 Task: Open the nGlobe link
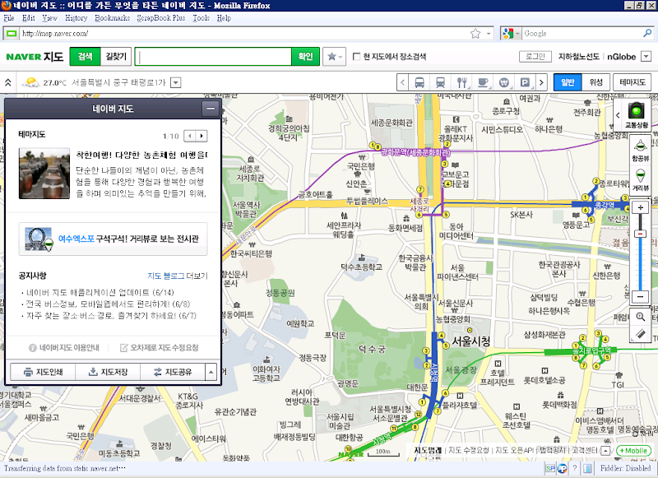point(622,57)
